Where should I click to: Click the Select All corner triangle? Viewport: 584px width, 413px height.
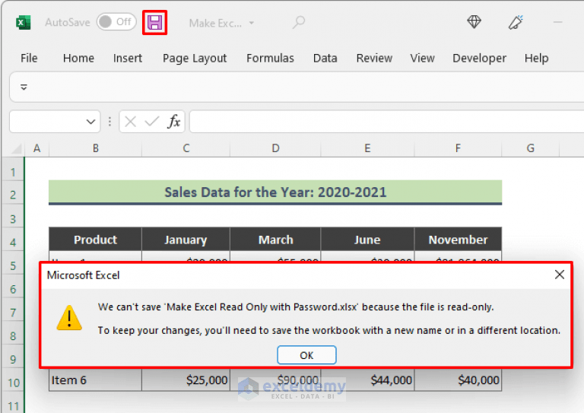[x=16, y=148]
